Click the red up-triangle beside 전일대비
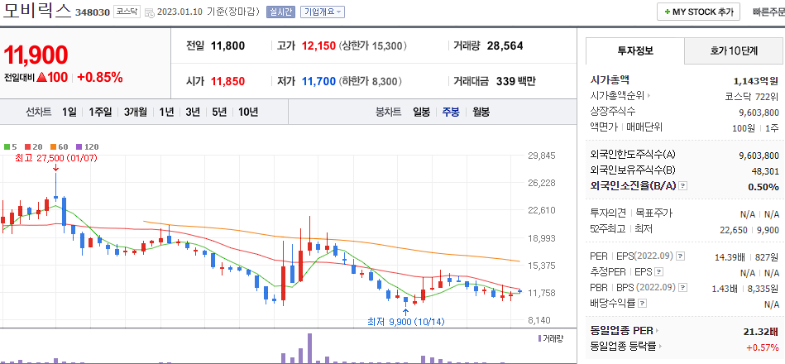Viewport: 785px width, 364px height. pos(42,77)
